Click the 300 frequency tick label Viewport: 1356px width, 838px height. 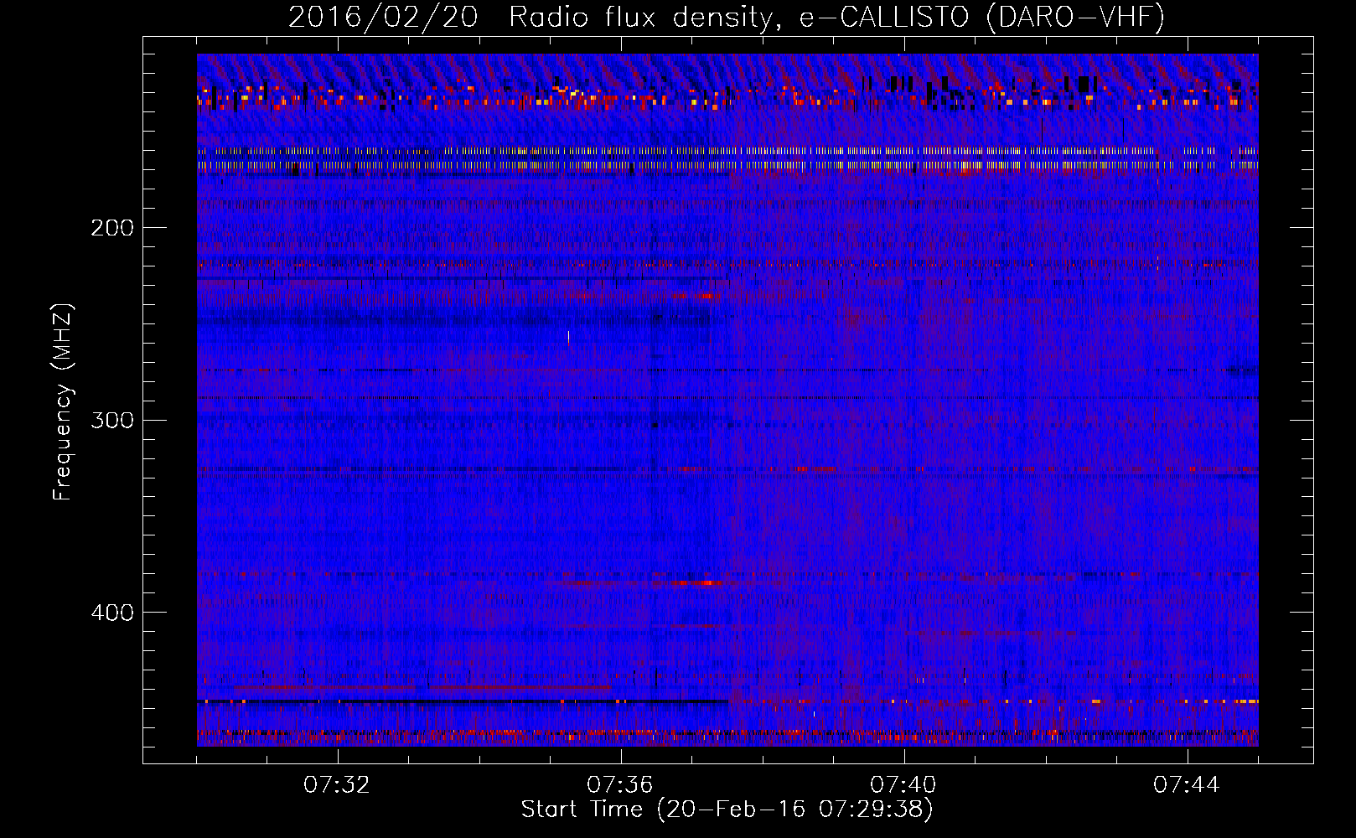point(112,420)
